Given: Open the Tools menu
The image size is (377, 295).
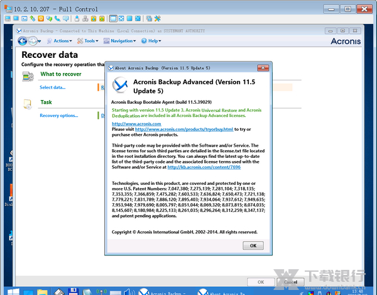Looking at the screenshot, I should 88,41.
